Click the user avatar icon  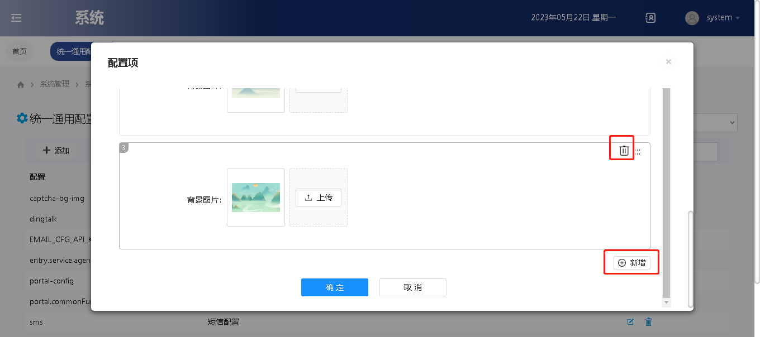pyautogui.click(x=692, y=18)
